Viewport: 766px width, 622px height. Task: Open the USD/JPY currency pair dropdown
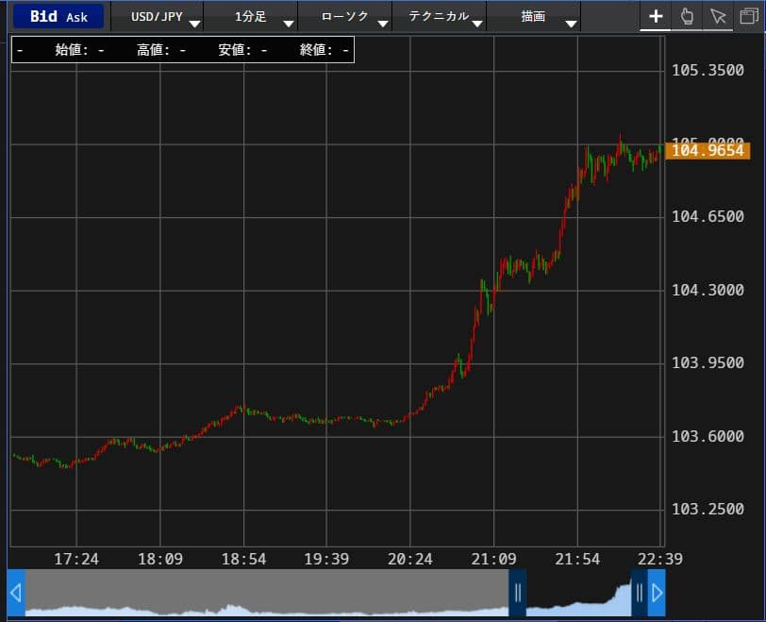tap(158, 17)
